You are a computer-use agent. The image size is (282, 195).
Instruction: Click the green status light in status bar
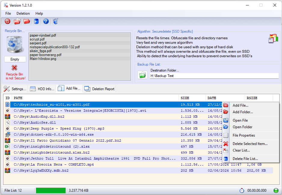[276, 191]
